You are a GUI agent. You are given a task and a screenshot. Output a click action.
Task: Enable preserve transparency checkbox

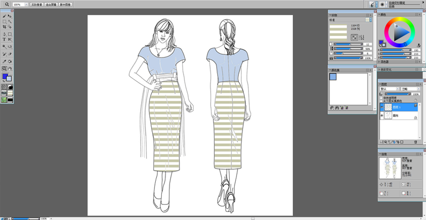[x=381, y=98]
